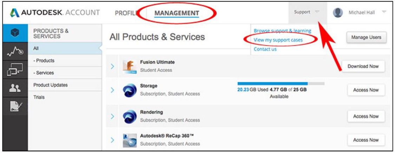Select Product Updates in the left navigation
The image size is (395, 153).
51,85
